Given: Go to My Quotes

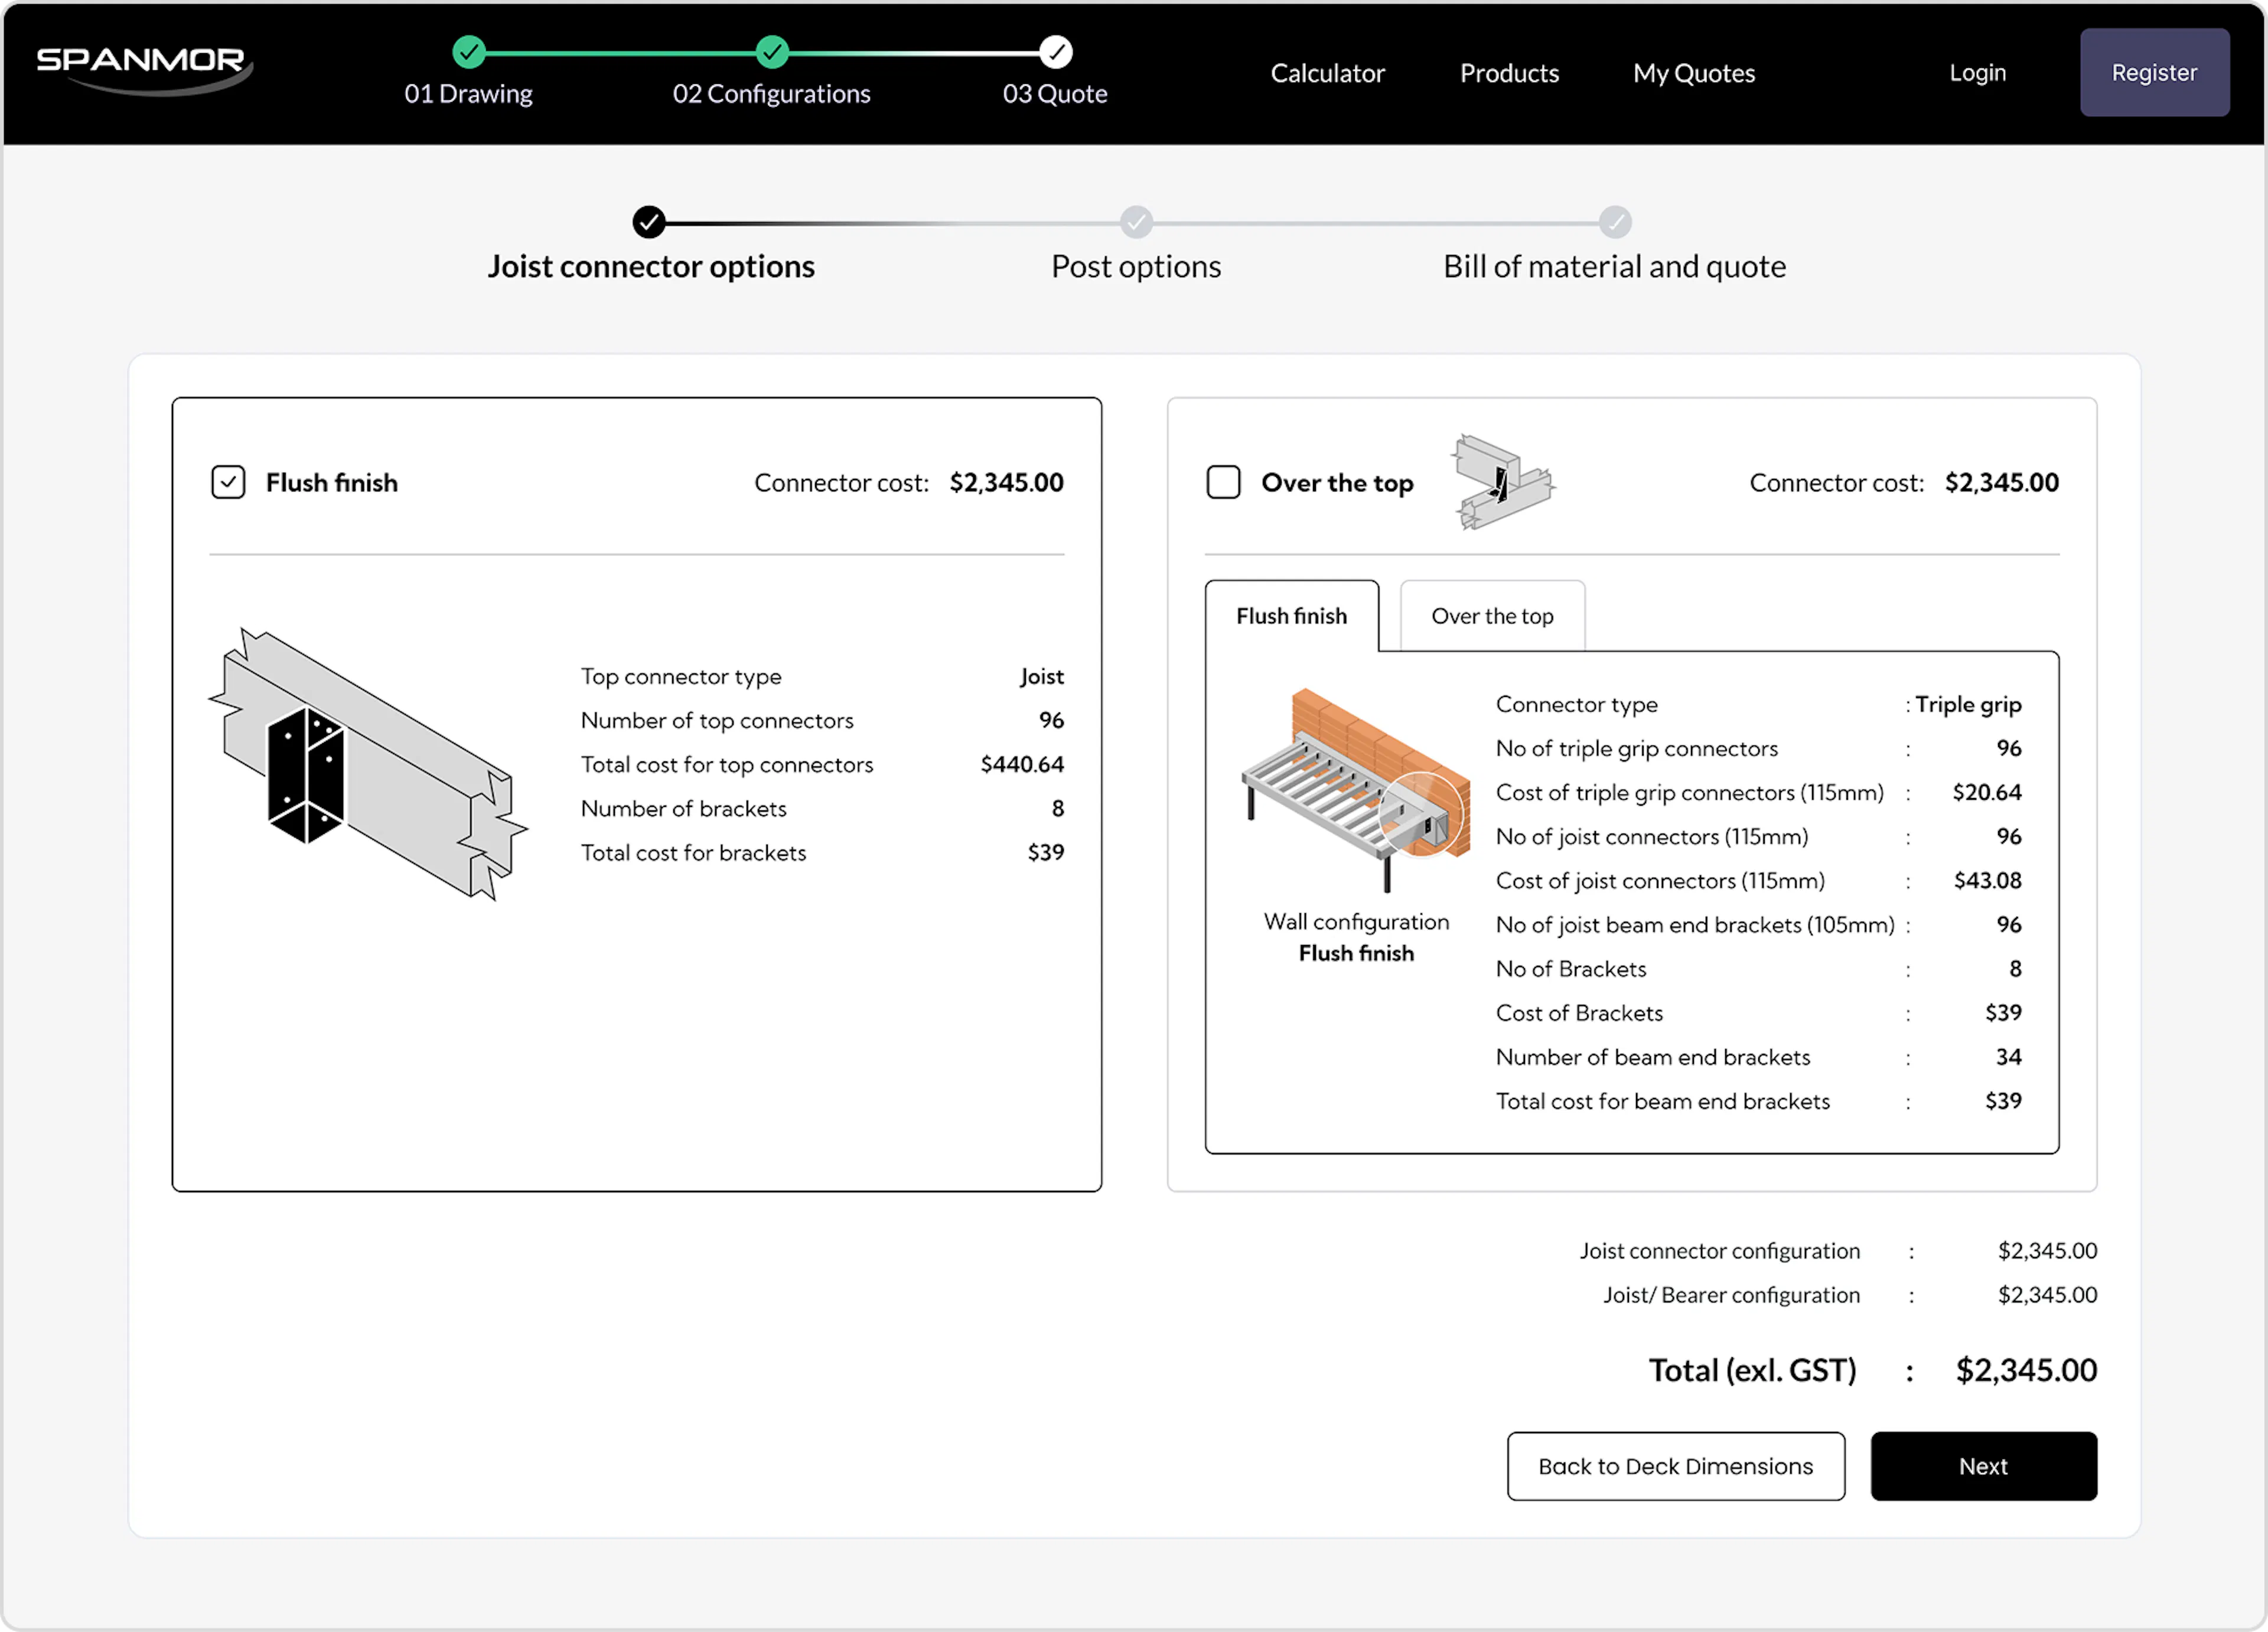Looking at the screenshot, I should coord(1693,73).
